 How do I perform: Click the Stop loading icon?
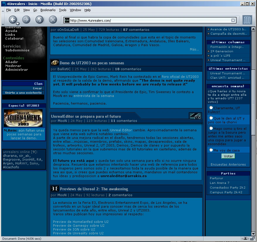52,19
